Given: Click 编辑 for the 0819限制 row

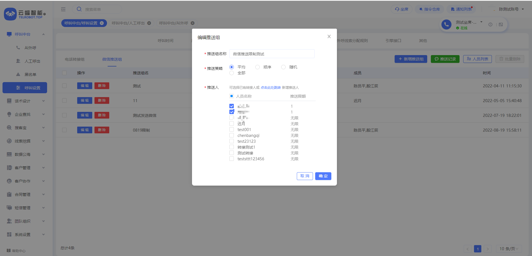Looking at the screenshot, I should pos(85,130).
